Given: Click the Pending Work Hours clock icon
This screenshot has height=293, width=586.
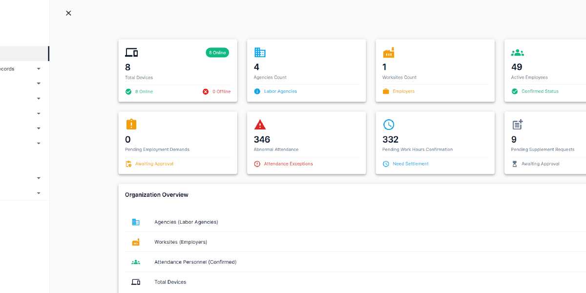Looking at the screenshot, I should (x=388, y=124).
